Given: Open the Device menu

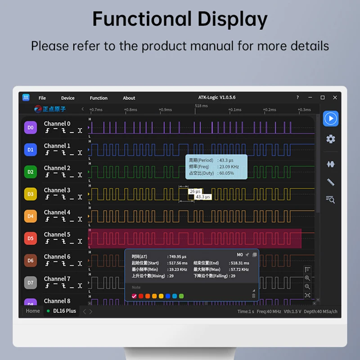Looking at the screenshot, I should [x=68, y=98].
